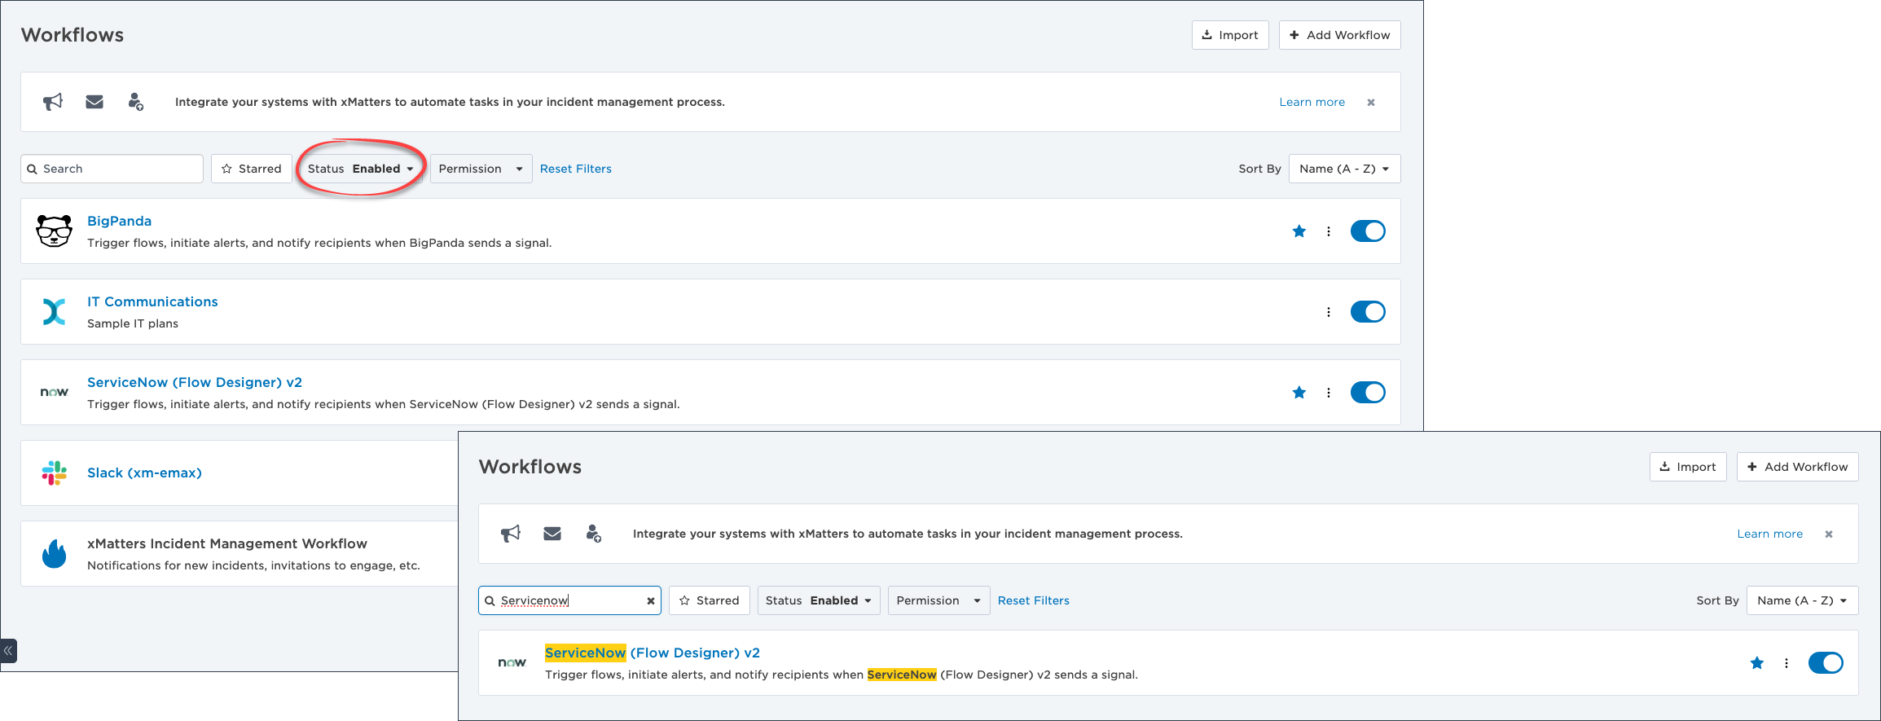Click Reset Filters in back window

coord(575,169)
